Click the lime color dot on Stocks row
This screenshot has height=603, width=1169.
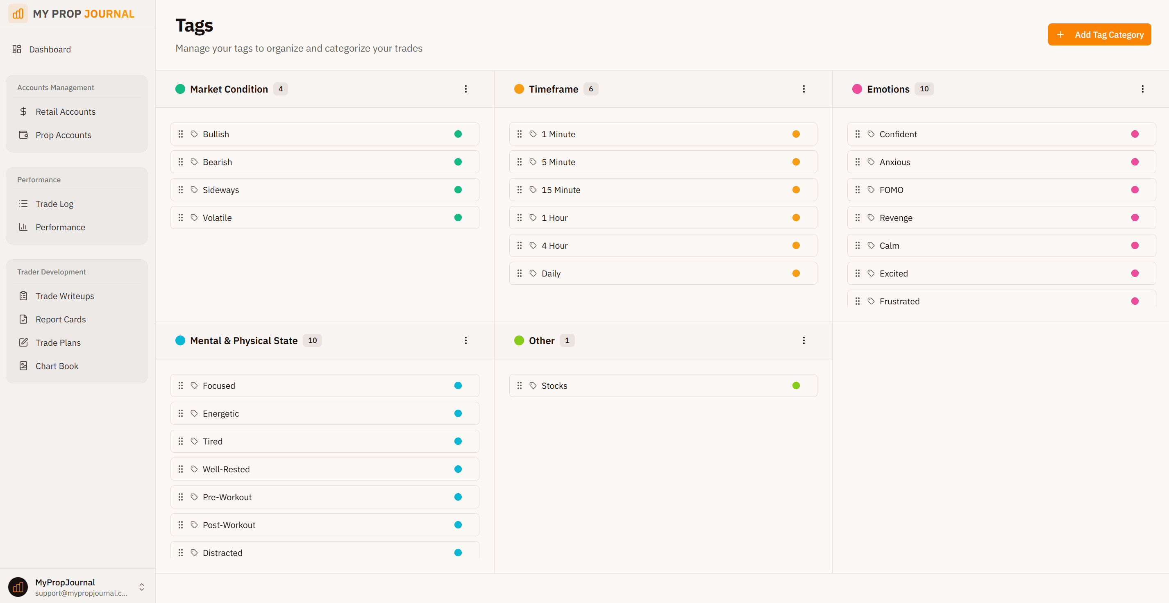click(x=796, y=385)
